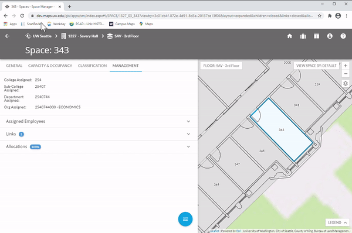
Task: Open the Home icon in the header
Action: tap(290, 36)
